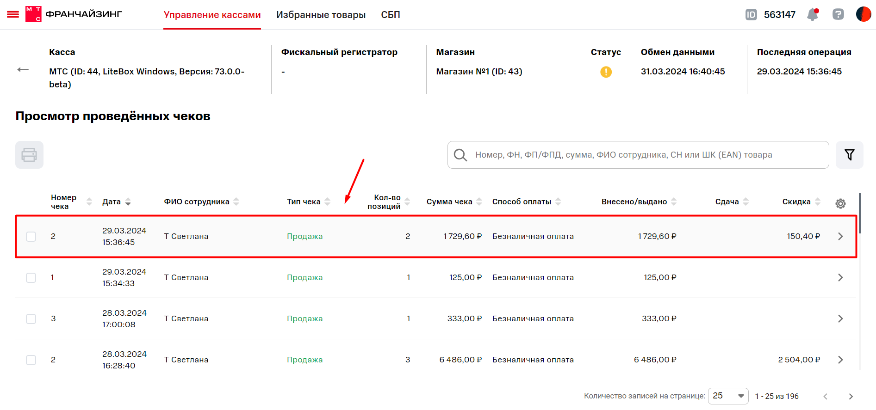Sort by Способ оплаты column

558,202
